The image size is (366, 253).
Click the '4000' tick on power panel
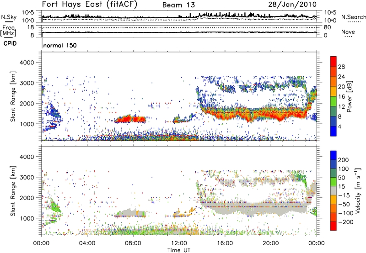point(27,63)
